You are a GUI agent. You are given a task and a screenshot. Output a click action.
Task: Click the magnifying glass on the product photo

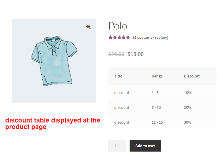[88, 27]
